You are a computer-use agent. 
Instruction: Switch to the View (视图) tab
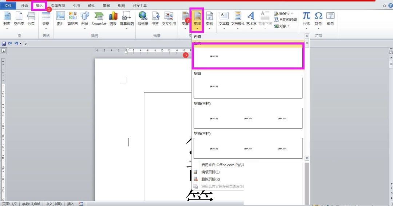[x=121, y=5]
